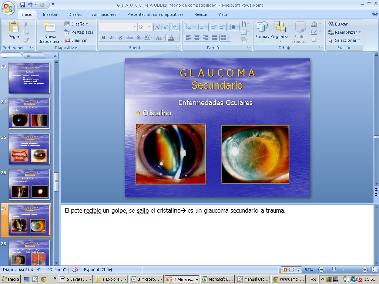Screen dimensions: 379x284
Task: Enable center text alignment
Action: 197,38
